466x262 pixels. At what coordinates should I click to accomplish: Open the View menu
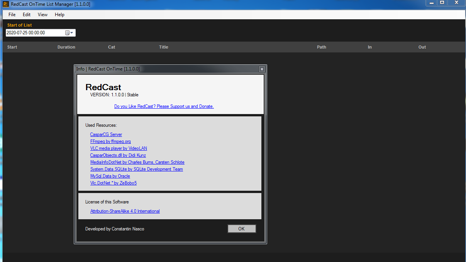(x=42, y=15)
